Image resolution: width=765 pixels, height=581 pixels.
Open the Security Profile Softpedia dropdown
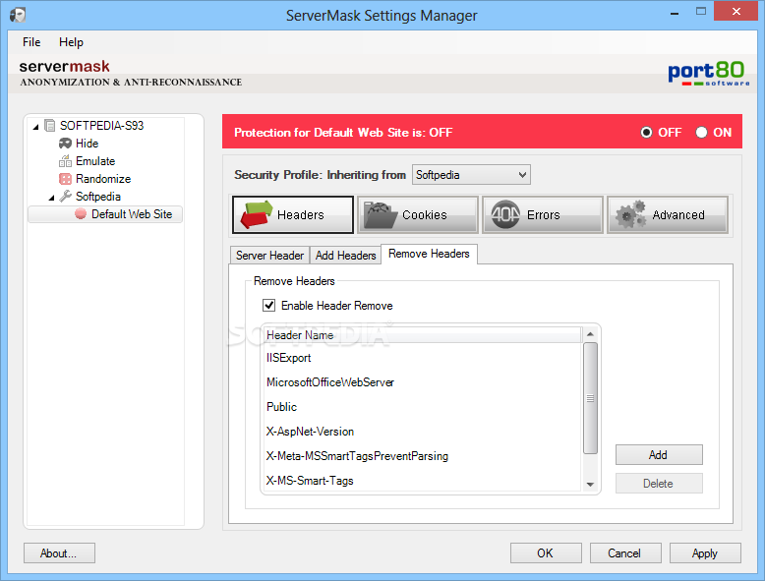pos(471,175)
